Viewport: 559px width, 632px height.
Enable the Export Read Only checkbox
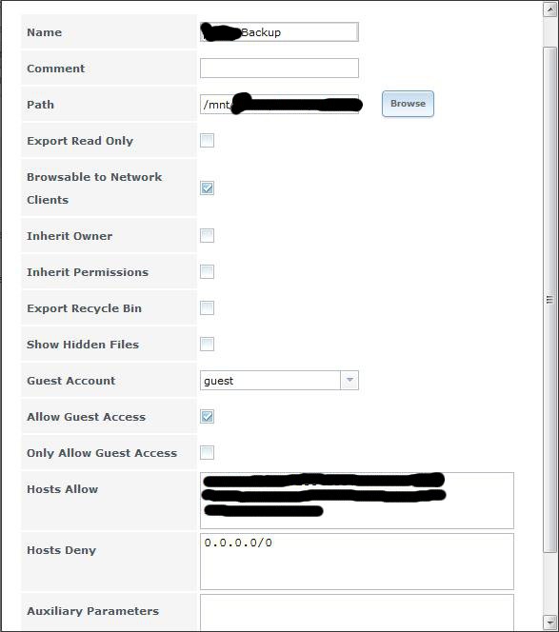pos(207,141)
